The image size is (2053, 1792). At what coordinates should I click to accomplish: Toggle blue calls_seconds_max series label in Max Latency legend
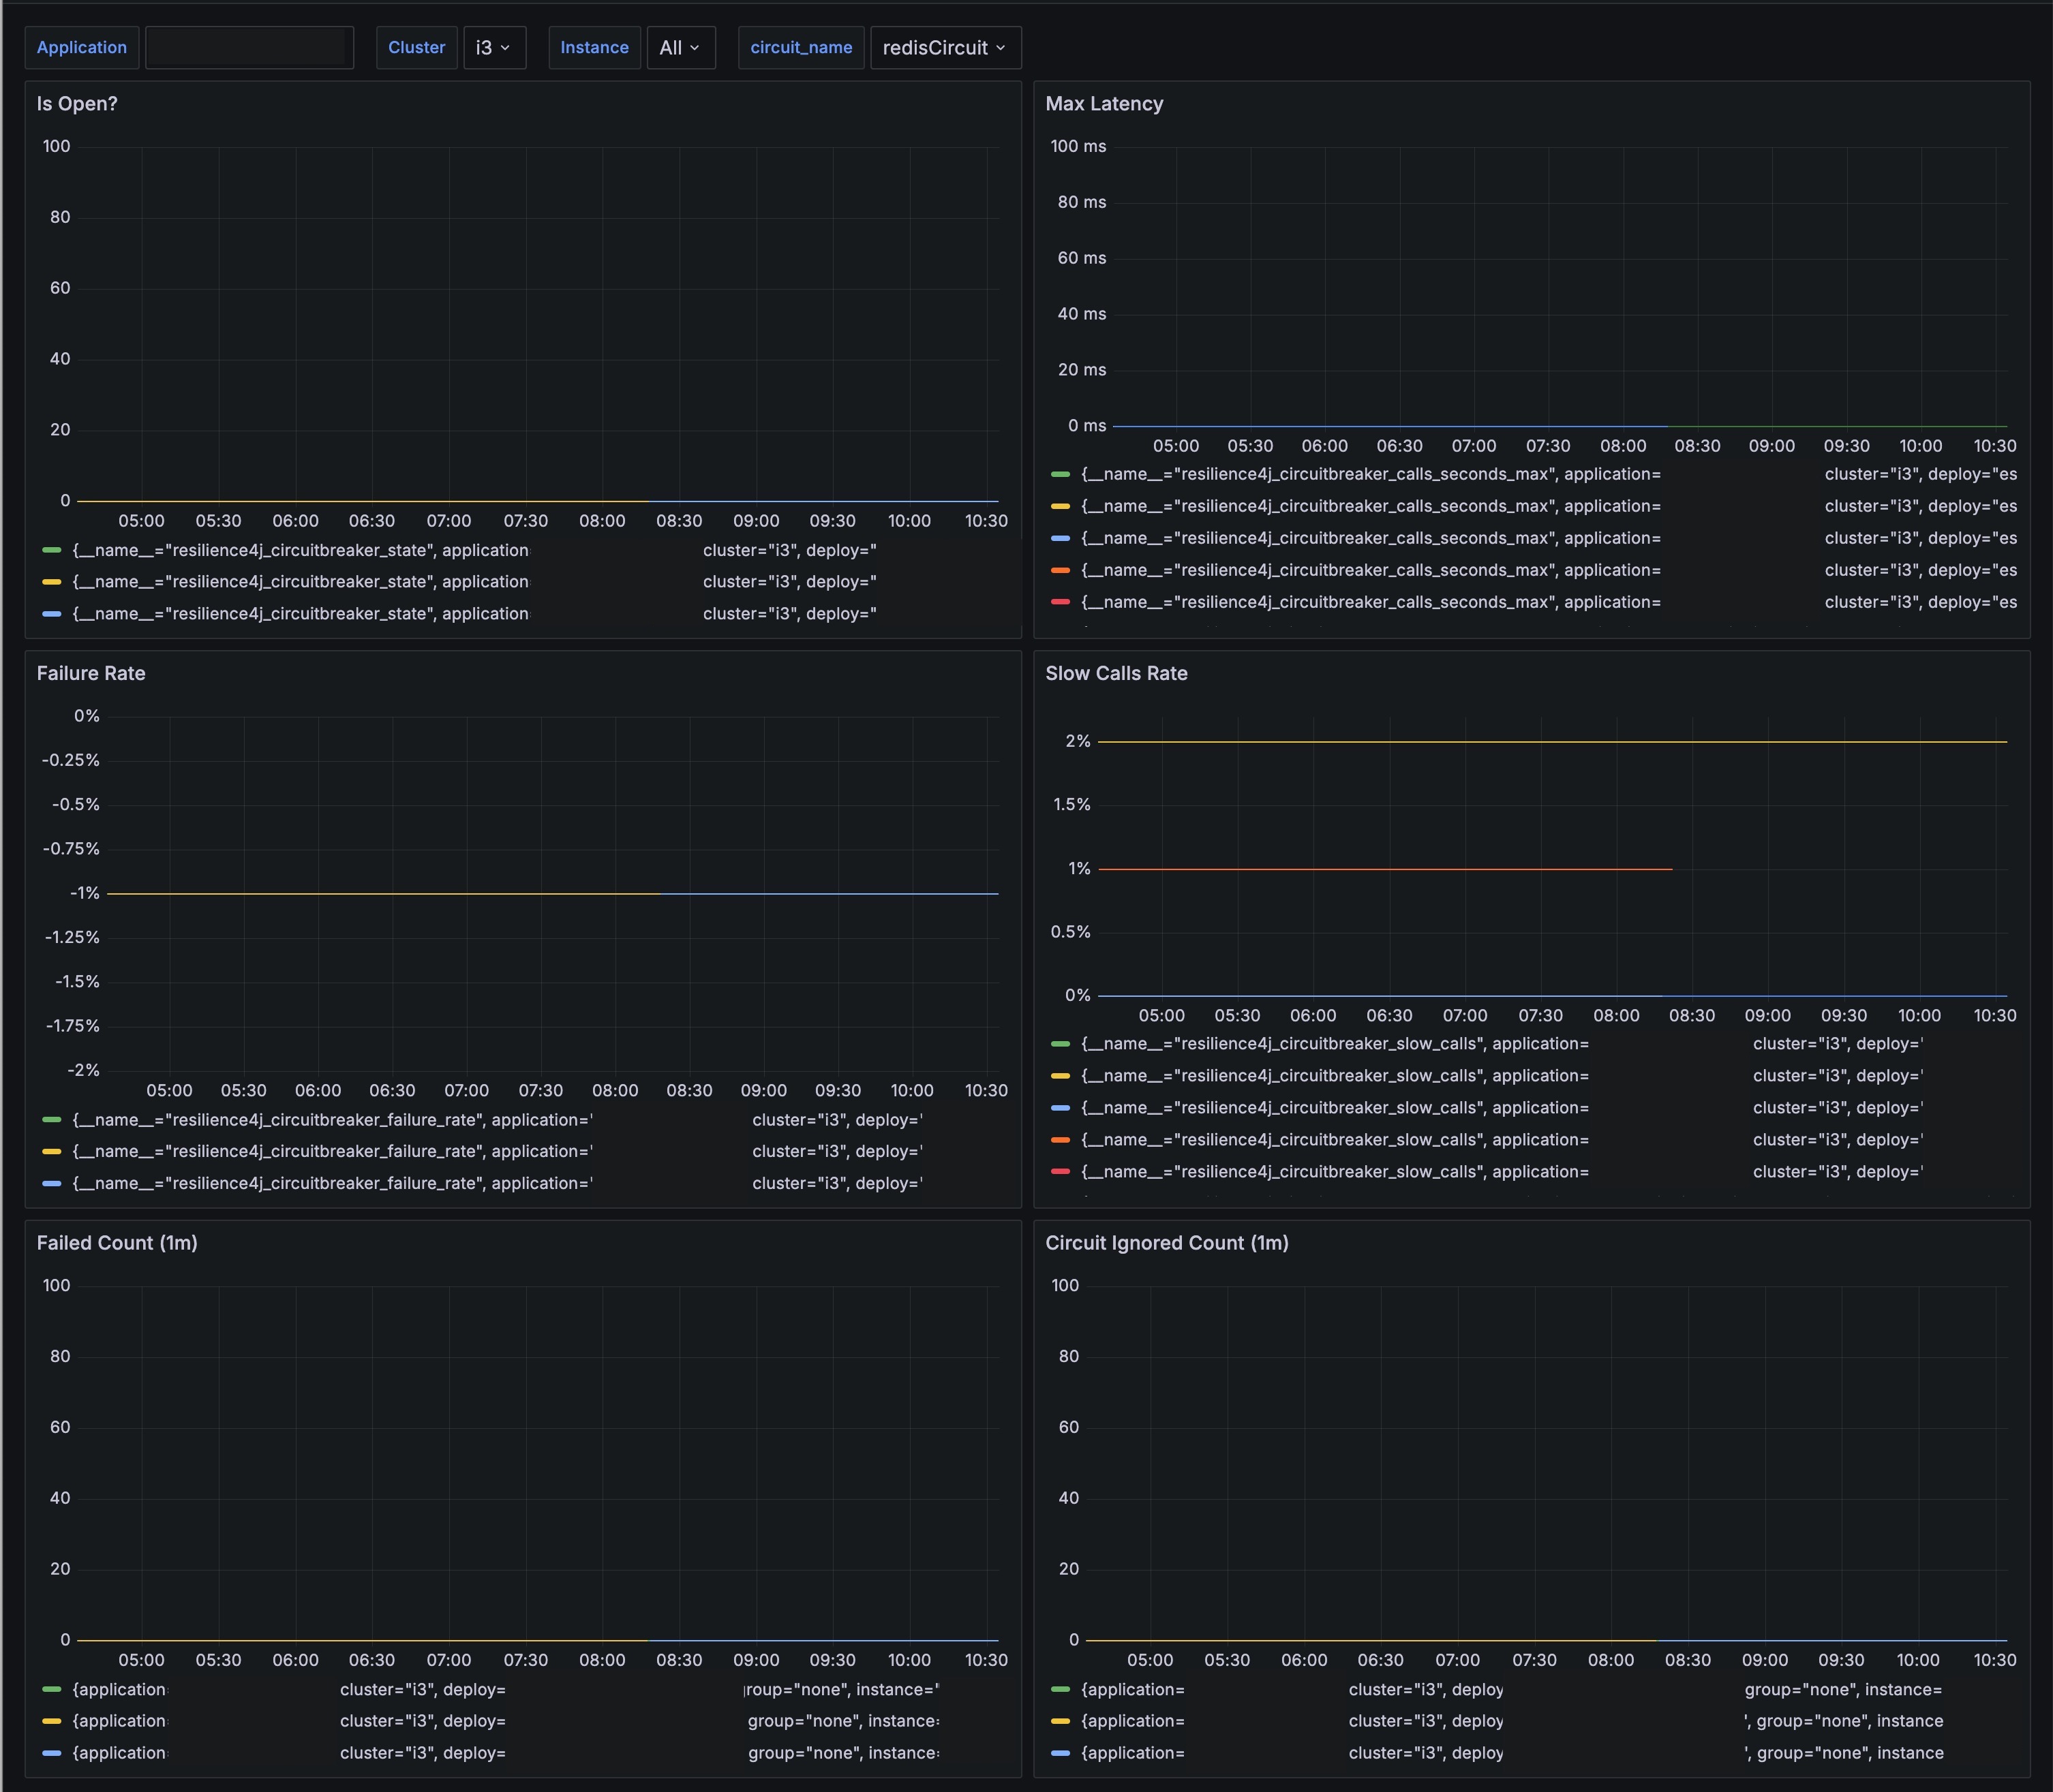coord(1371,538)
